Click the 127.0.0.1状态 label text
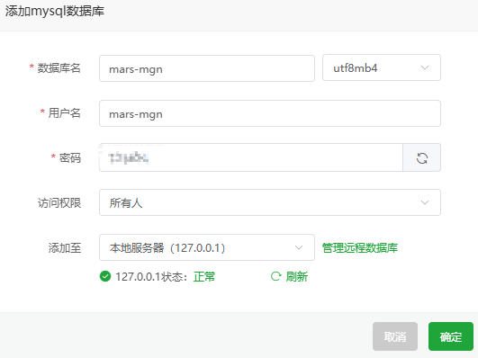 click(151, 277)
